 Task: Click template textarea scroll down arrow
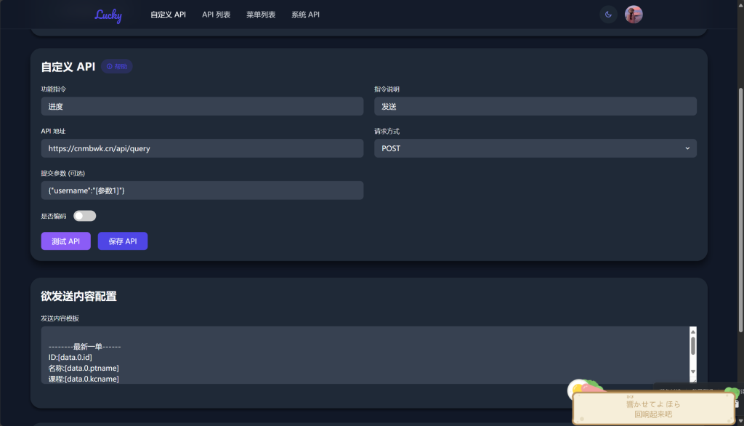(693, 373)
